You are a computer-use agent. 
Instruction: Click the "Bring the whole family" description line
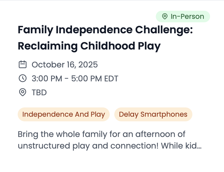pos(102,134)
